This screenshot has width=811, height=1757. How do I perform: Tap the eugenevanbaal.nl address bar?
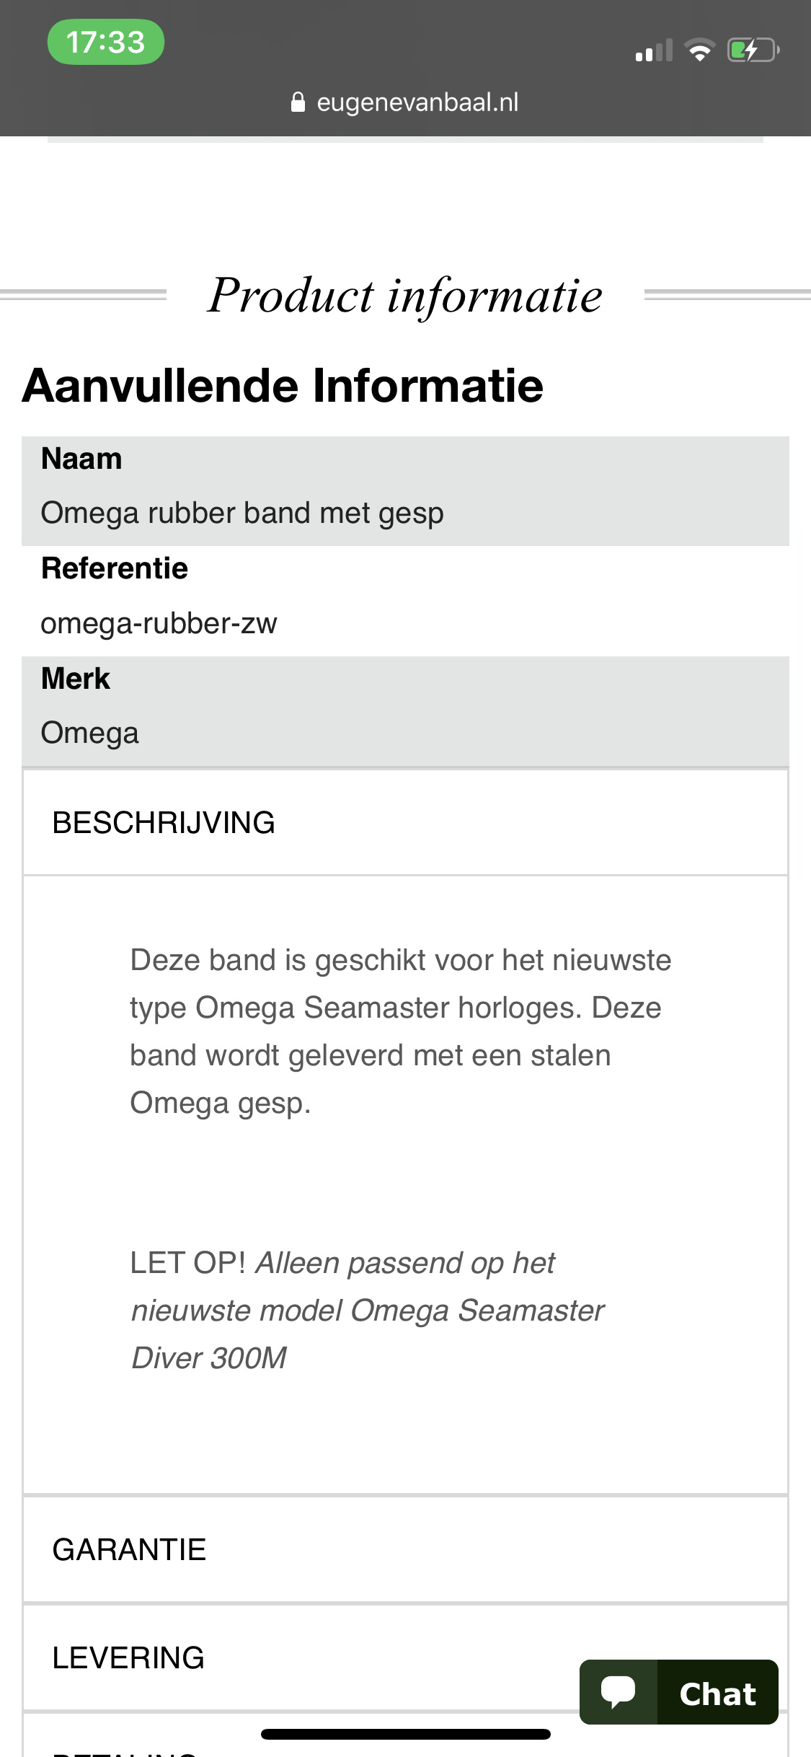tap(405, 102)
